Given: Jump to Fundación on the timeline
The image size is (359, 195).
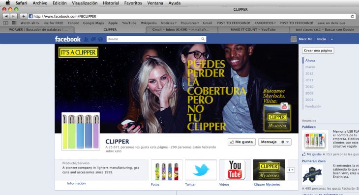Looking at the screenshot, I should tap(313, 106).
